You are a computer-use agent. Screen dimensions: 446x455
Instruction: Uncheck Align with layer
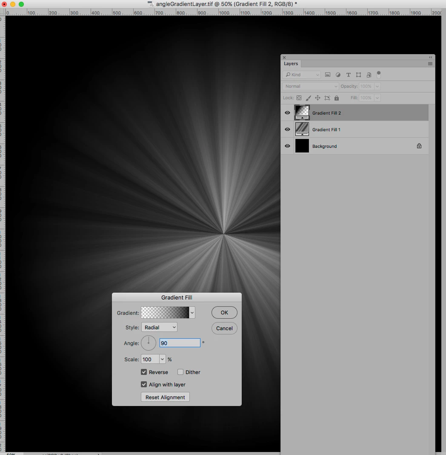click(144, 384)
